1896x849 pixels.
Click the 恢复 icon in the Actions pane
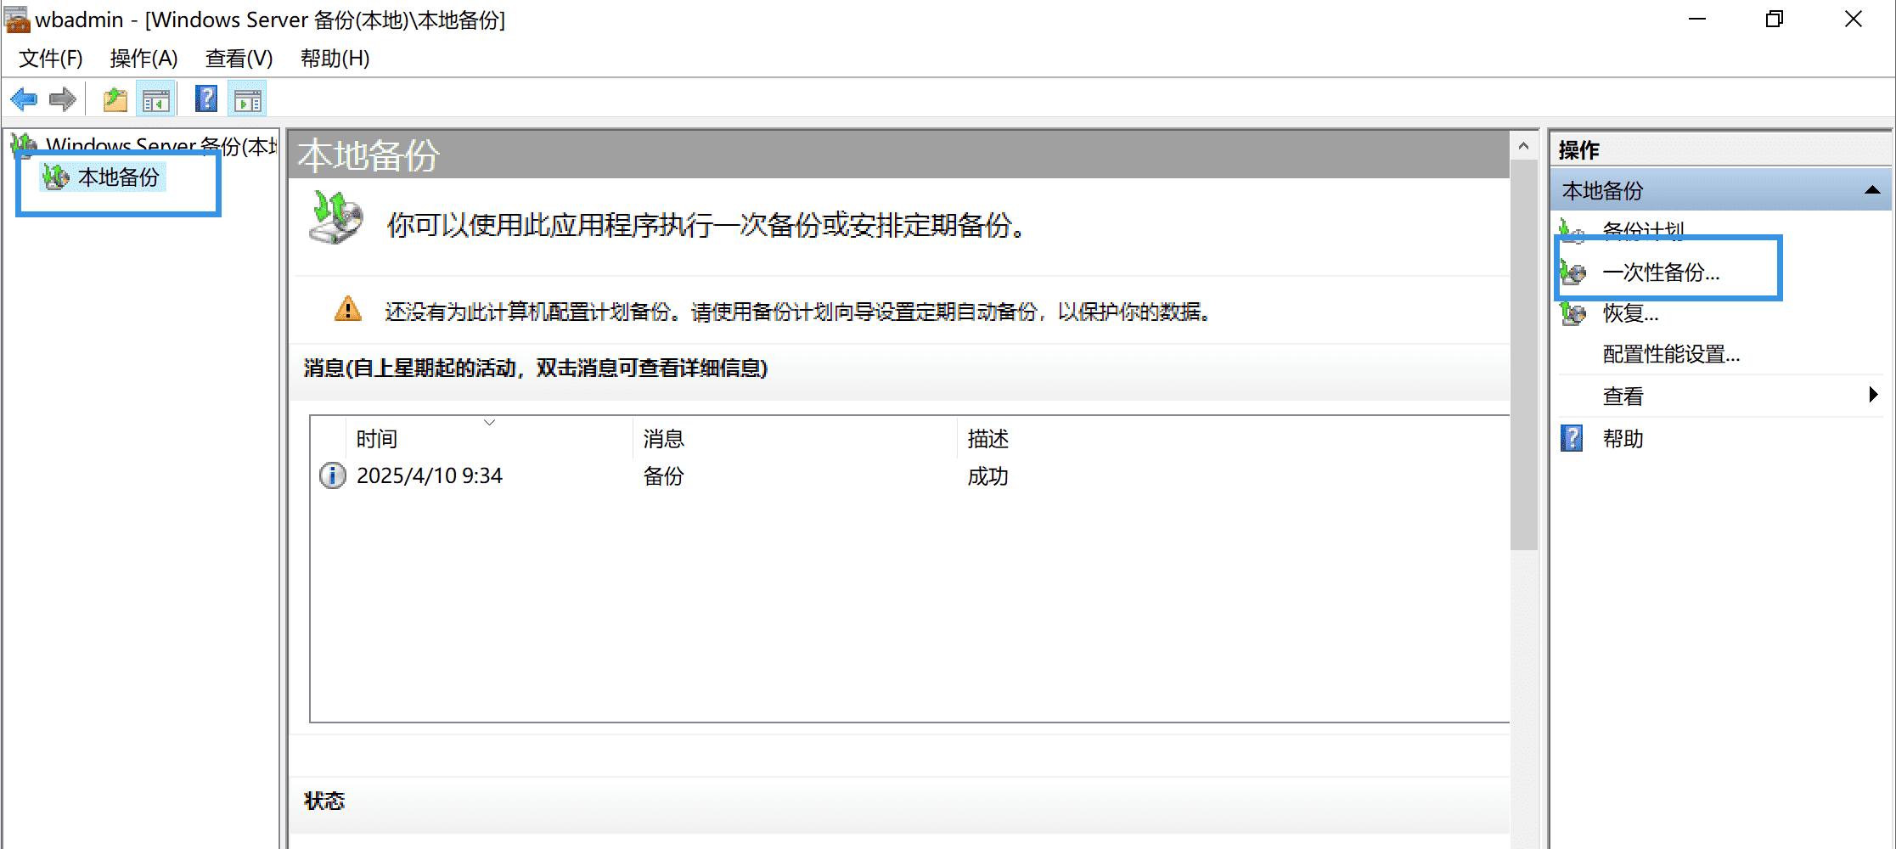click(1572, 312)
